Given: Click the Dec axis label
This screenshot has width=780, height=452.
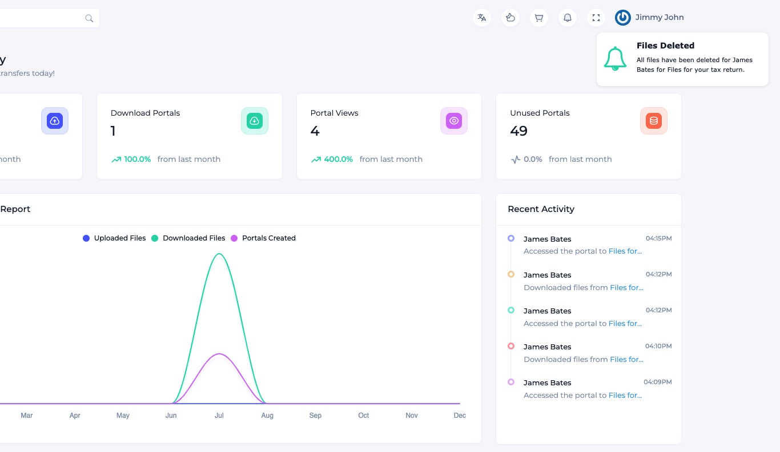Looking at the screenshot, I should point(460,416).
